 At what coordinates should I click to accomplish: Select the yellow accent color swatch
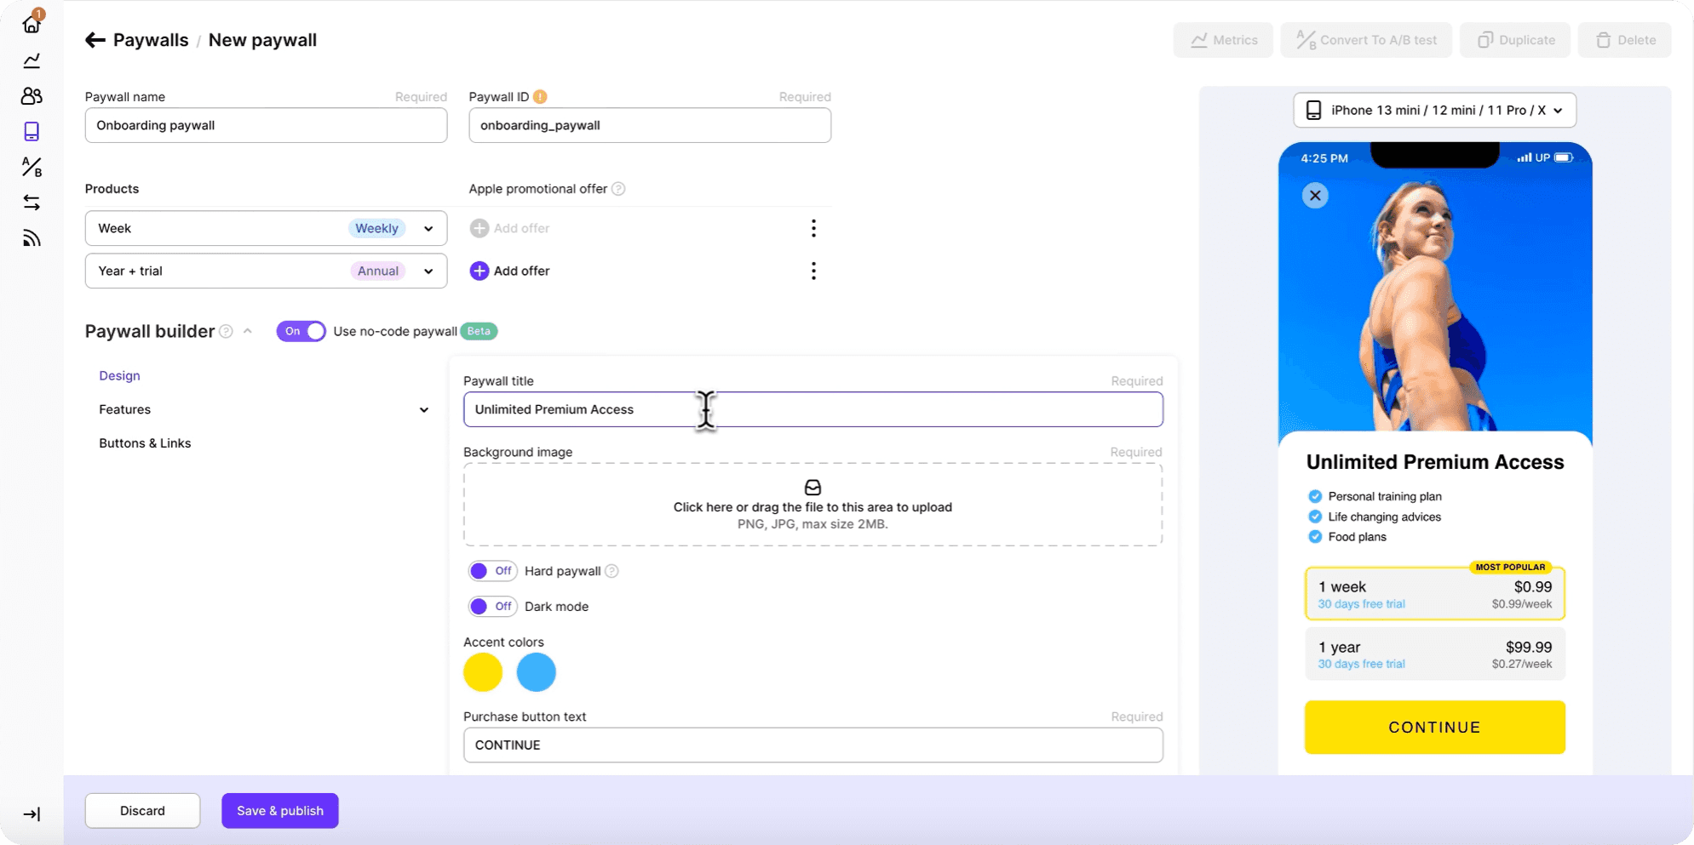[x=482, y=671]
